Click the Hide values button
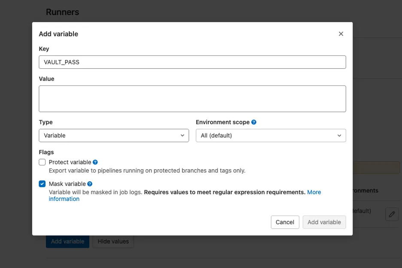 (113, 241)
